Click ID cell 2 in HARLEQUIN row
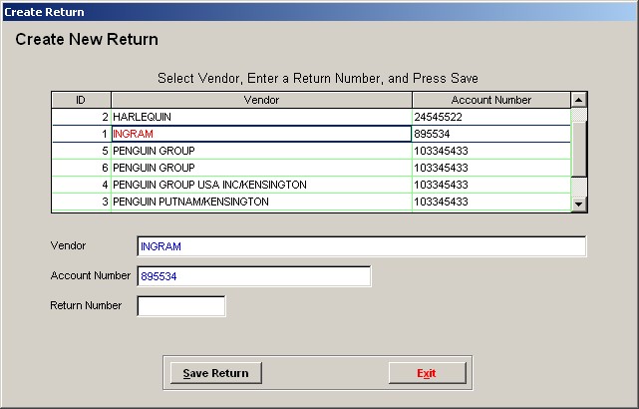639x409 pixels. tap(82, 117)
